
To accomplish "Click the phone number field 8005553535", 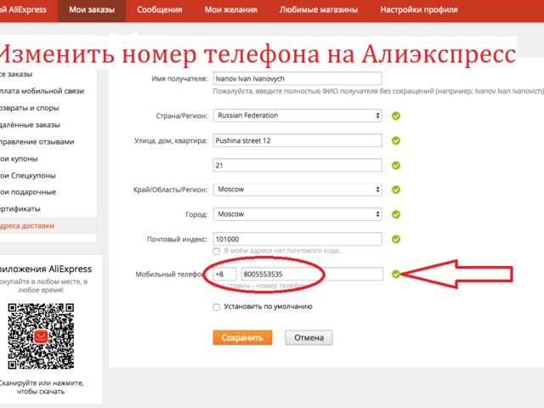I will tap(312, 274).
